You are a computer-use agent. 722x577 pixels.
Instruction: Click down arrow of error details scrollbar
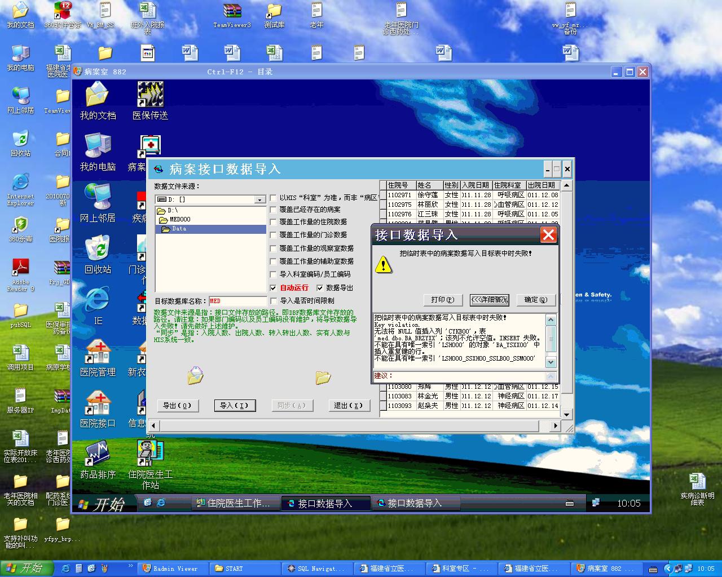[551, 362]
